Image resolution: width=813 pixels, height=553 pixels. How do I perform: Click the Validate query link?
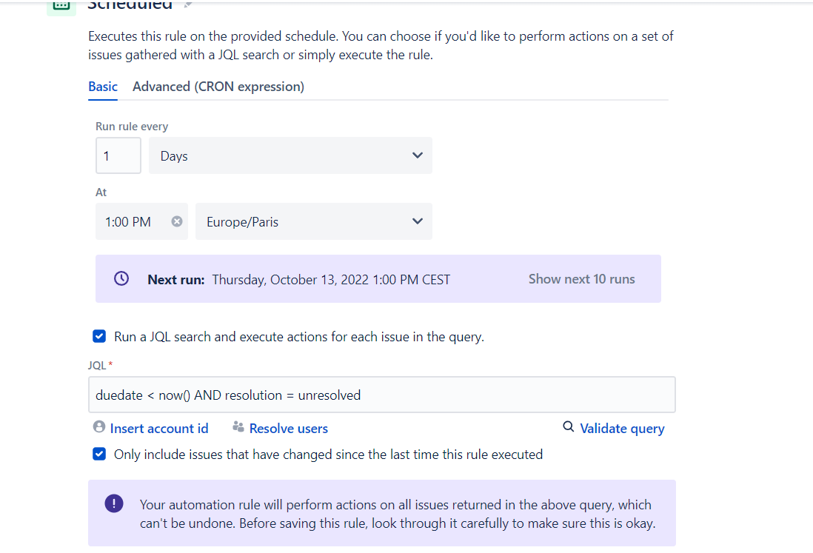(x=622, y=429)
